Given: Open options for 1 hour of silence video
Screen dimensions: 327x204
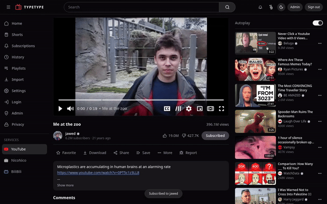Looking at the screenshot, I should [320, 147].
